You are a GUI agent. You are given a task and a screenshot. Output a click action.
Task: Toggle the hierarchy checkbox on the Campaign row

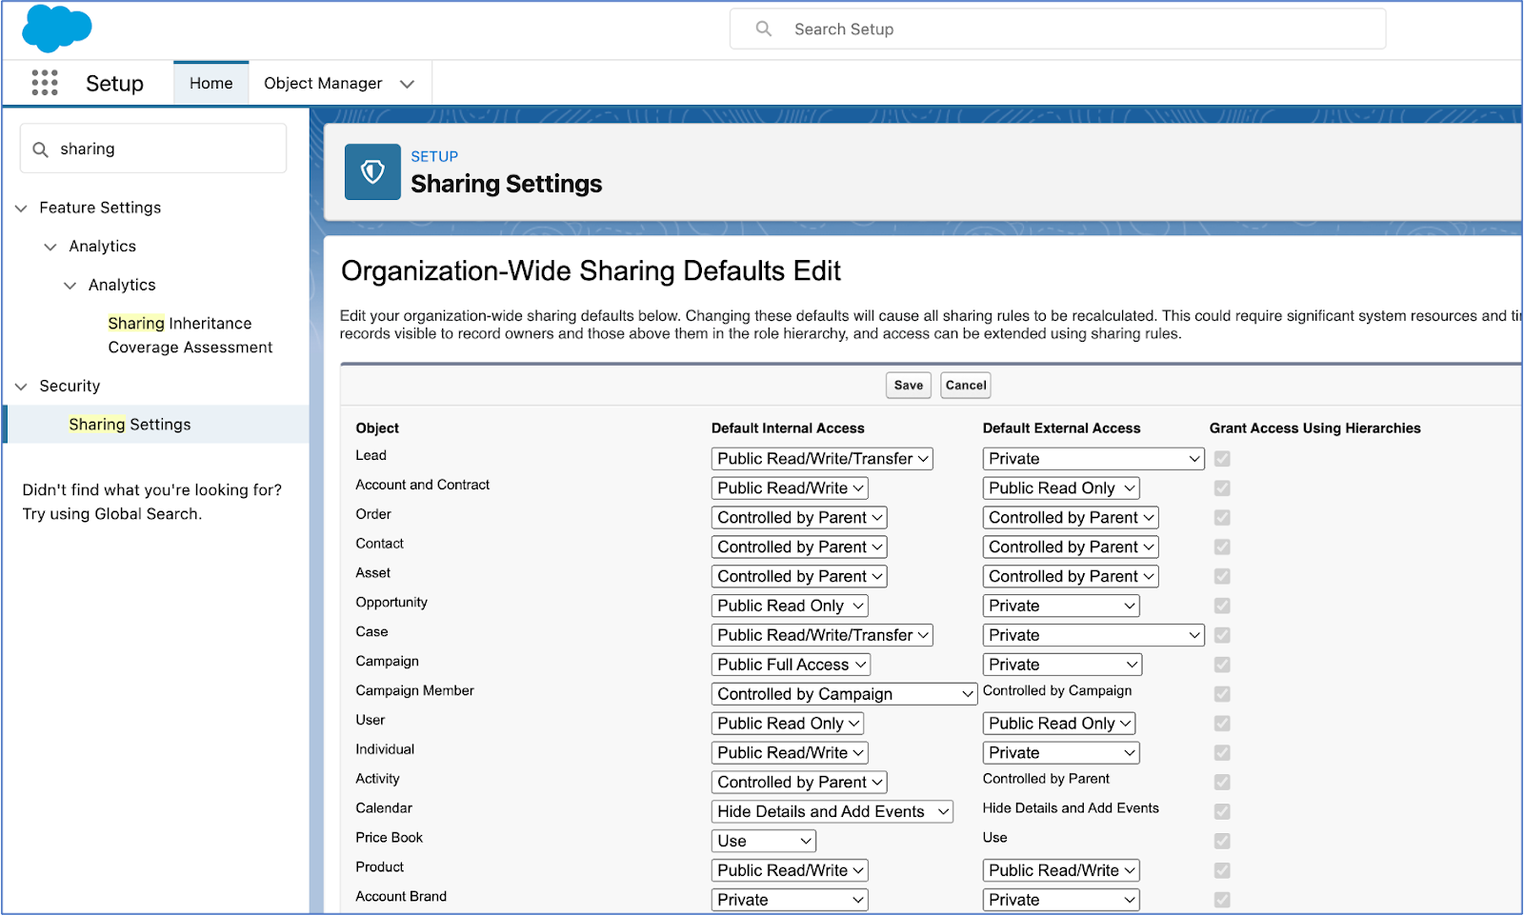tap(1222, 665)
